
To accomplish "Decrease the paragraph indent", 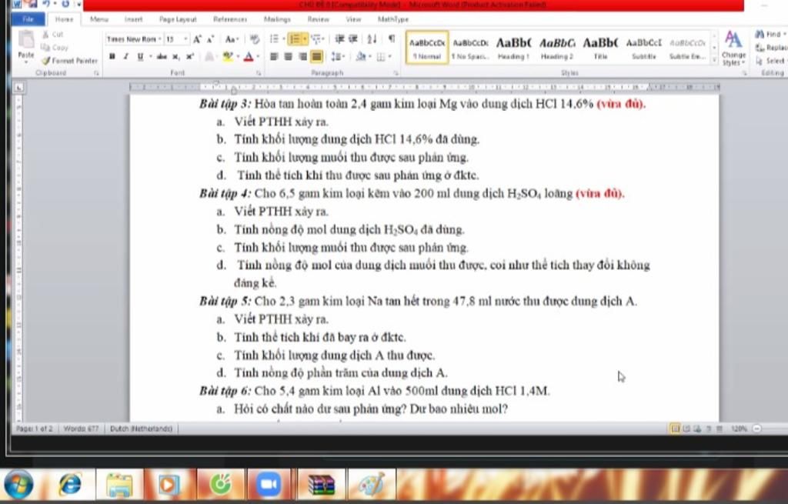I will [339, 39].
